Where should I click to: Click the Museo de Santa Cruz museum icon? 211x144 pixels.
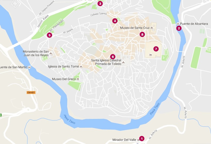click(x=152, y=28)
